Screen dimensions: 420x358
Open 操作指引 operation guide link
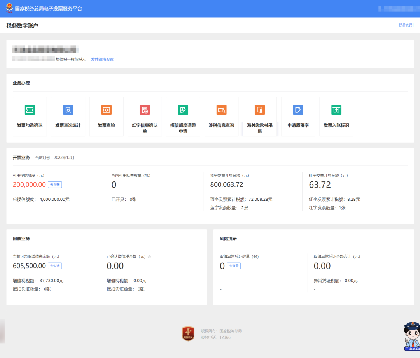click(x=406, y=25)
